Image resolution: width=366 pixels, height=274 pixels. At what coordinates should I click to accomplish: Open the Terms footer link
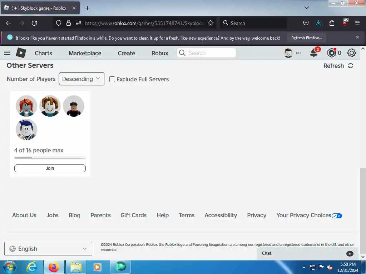187,215
